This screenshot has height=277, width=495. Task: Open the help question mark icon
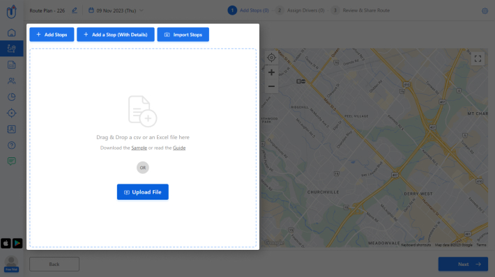pos(11,145)
